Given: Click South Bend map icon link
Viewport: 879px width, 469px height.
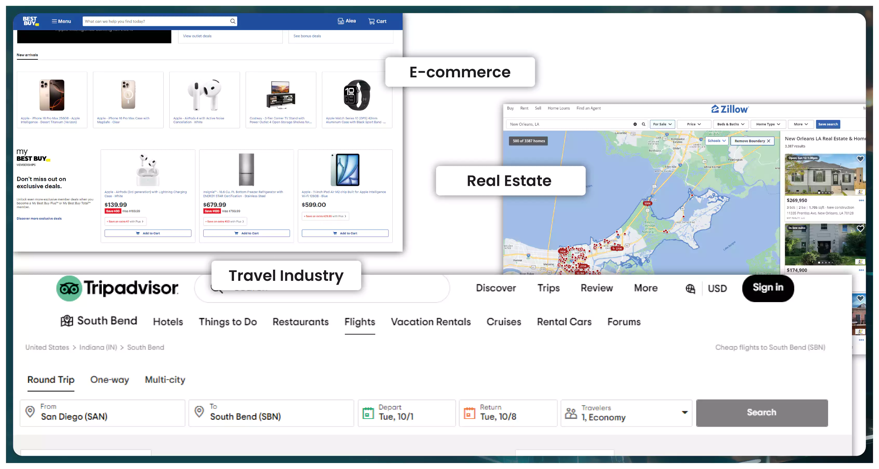Looking at the screenshot, I should point(99,321).
